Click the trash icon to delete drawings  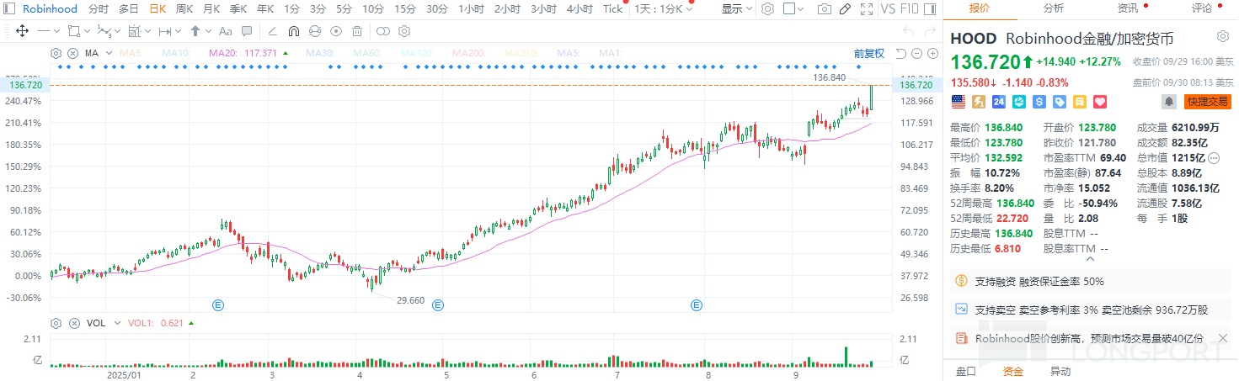[357, 30]
